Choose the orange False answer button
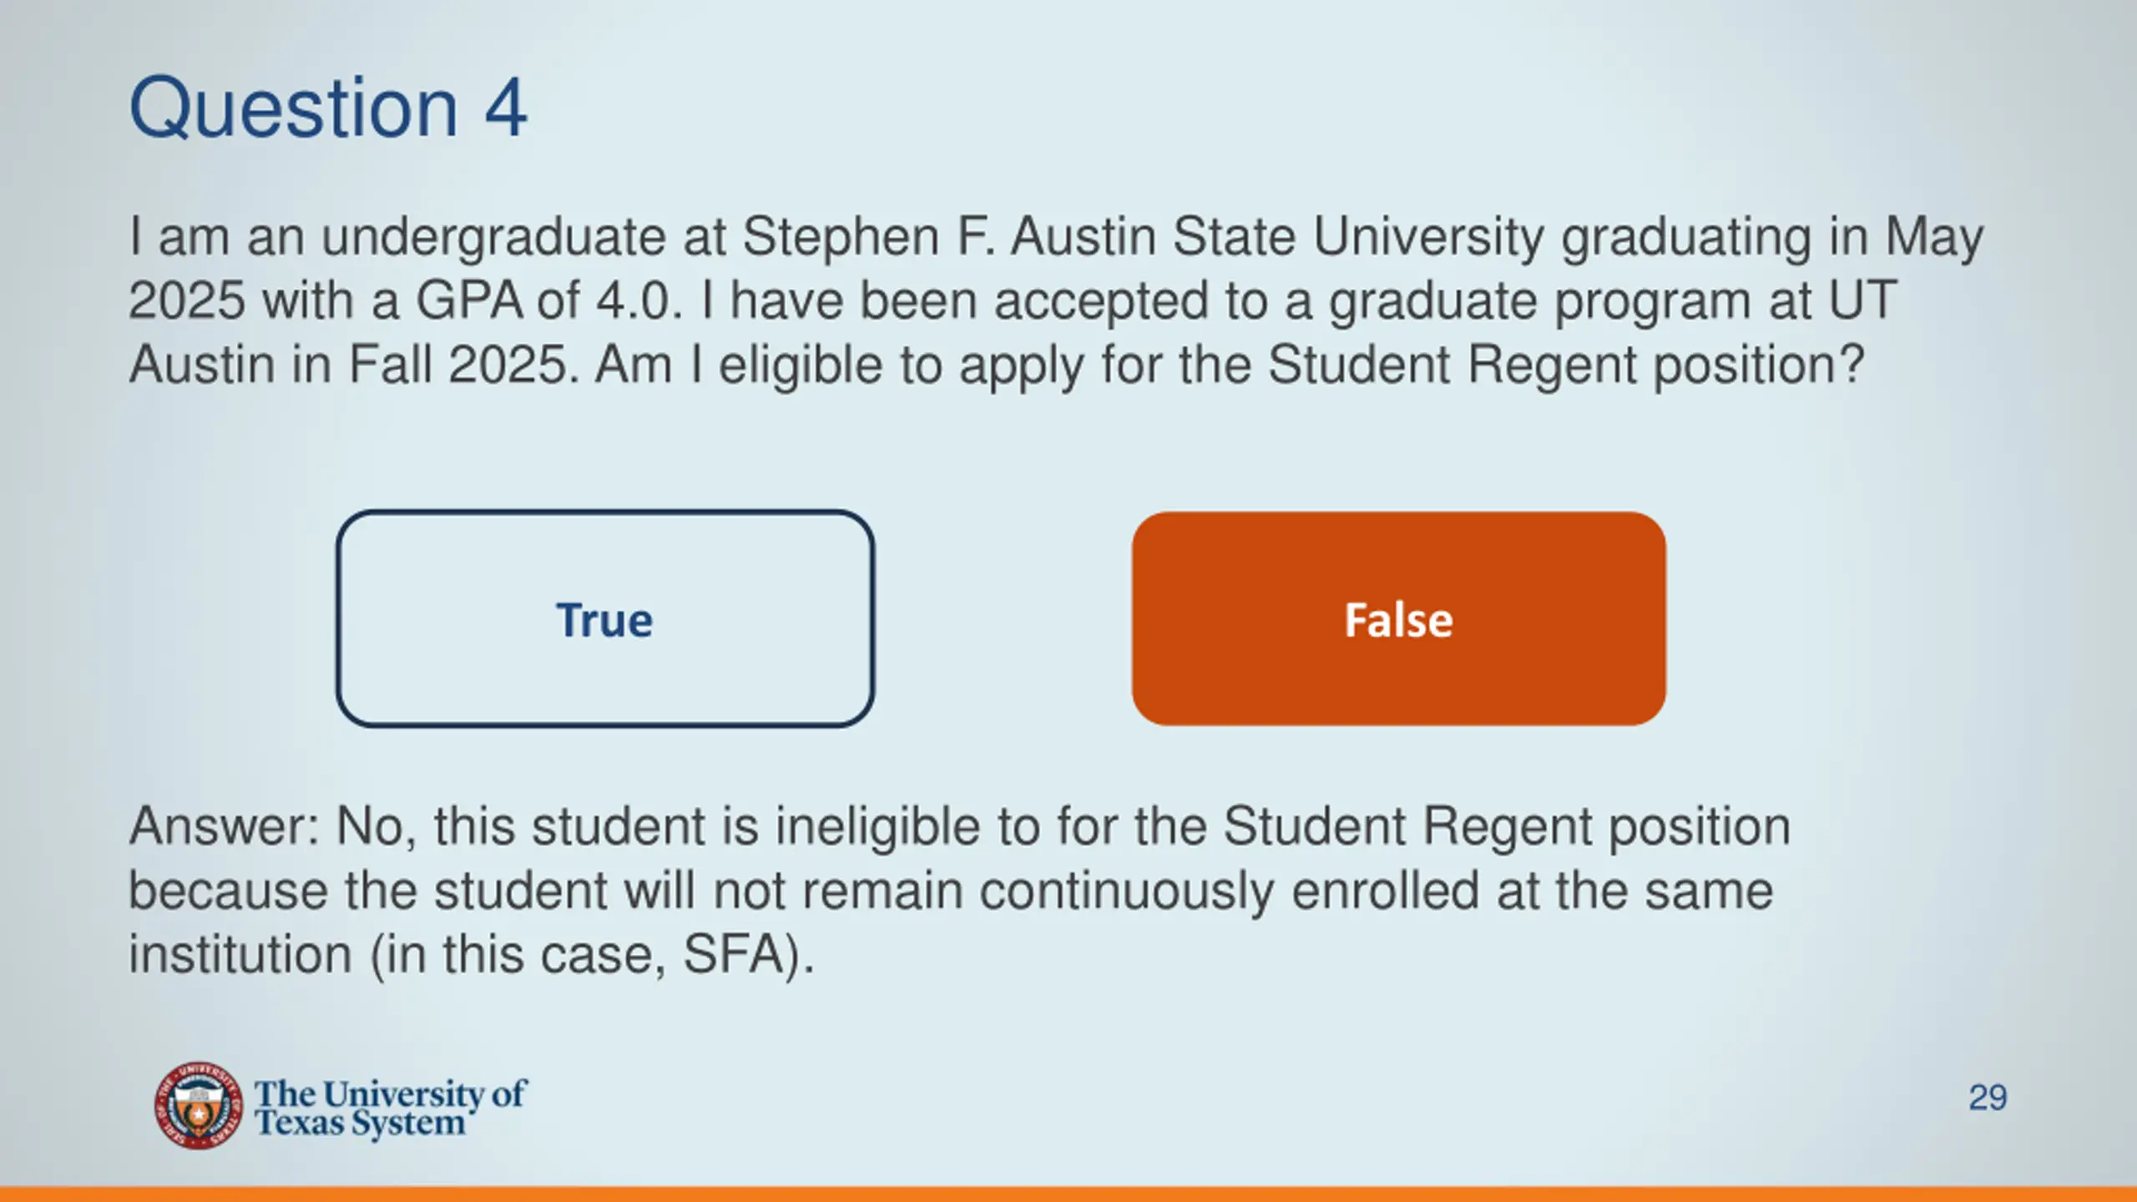This screenshot has width=2137, height=1202. [x=1398, y=619]
